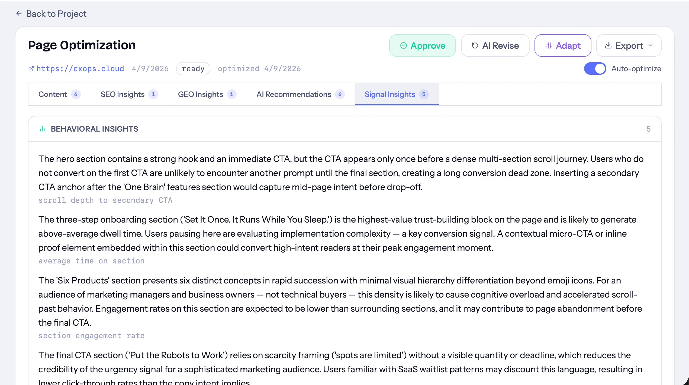689x385 pixels.
Task: Switch to the Content tab
Action: pos(59,94)
